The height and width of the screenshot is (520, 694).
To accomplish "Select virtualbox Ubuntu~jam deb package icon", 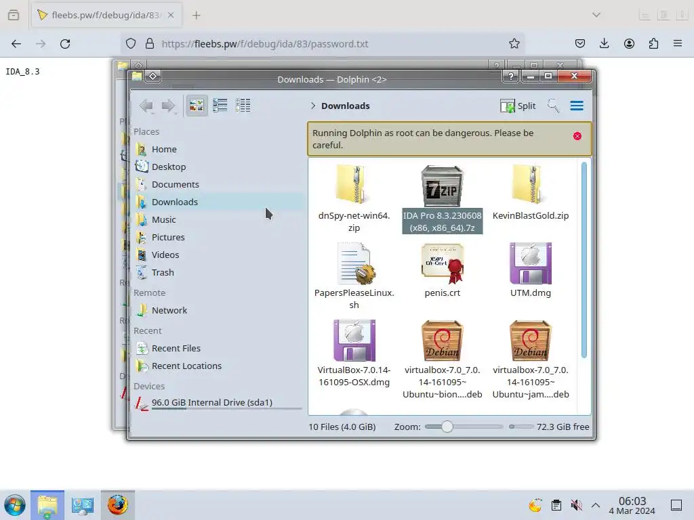I will point(530,341).
